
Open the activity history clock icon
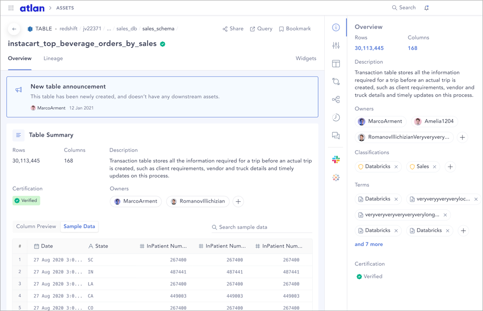[336, 117]
